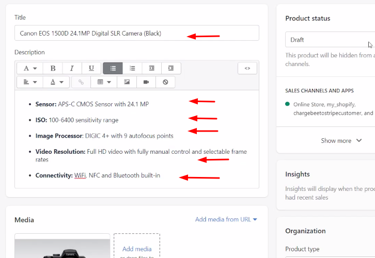The image size is (375, 258).
Task: Click the Insights heading
Action: point(298,174)
